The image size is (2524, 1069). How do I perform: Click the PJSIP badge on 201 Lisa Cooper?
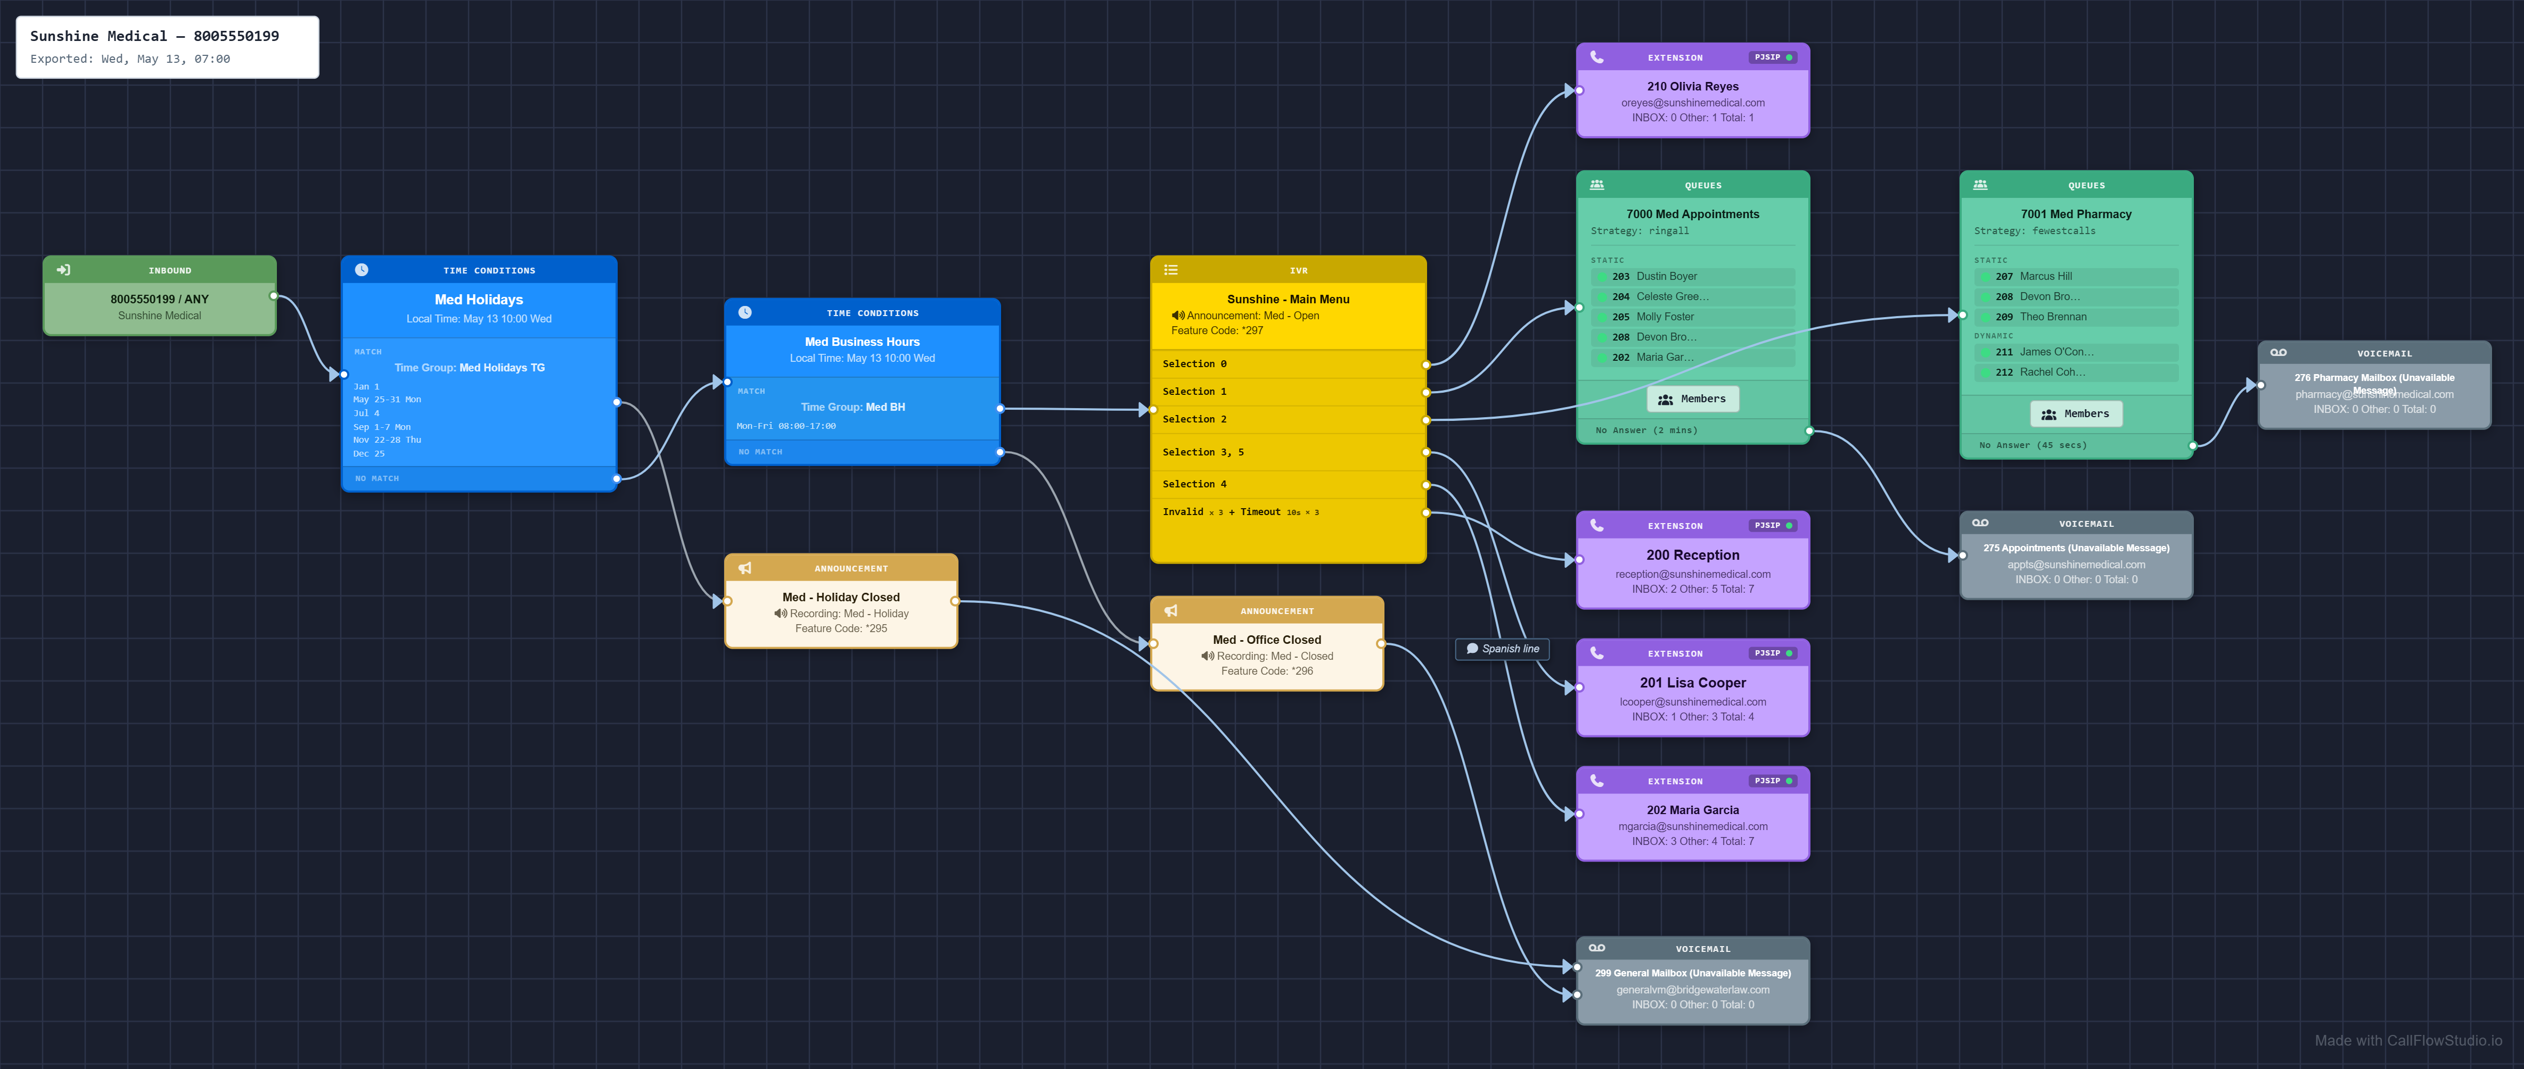pos(1773,653)
